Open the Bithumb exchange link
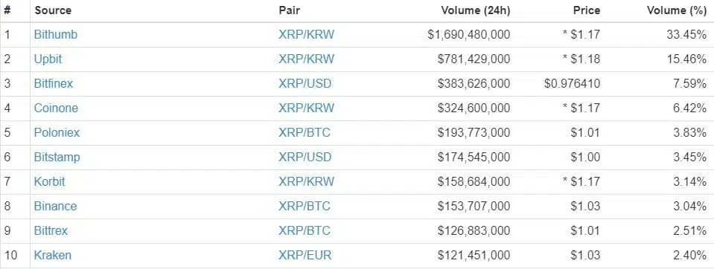This screenshot has width=714, height=269. click(x=56, y=34)
